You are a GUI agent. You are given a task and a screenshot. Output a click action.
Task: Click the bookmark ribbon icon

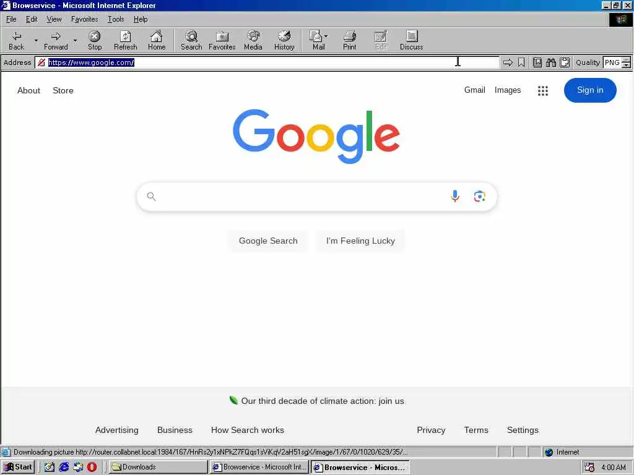tap(521, 62)
